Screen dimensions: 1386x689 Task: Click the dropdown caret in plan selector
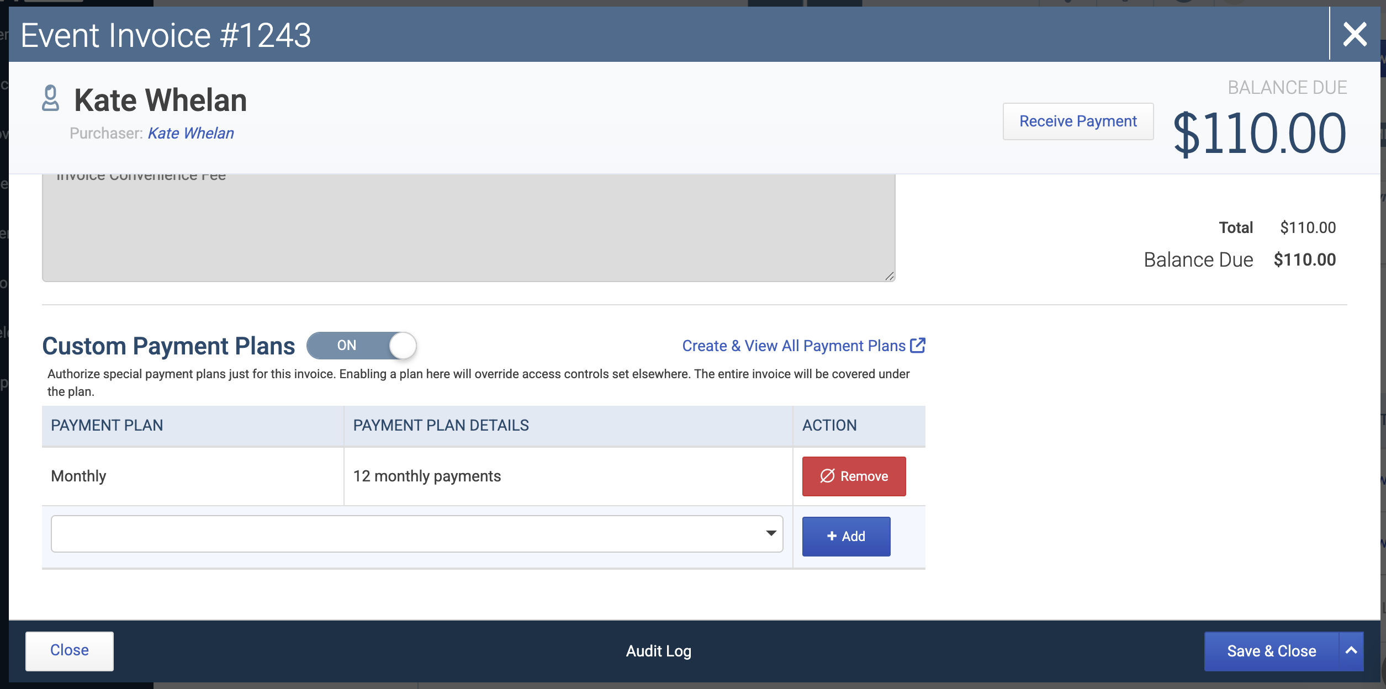coord(771,533)
